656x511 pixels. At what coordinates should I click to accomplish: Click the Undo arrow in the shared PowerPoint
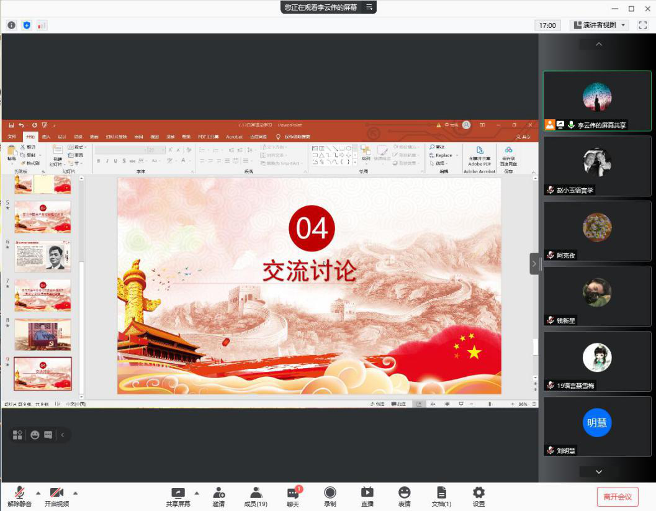[21, 125]
